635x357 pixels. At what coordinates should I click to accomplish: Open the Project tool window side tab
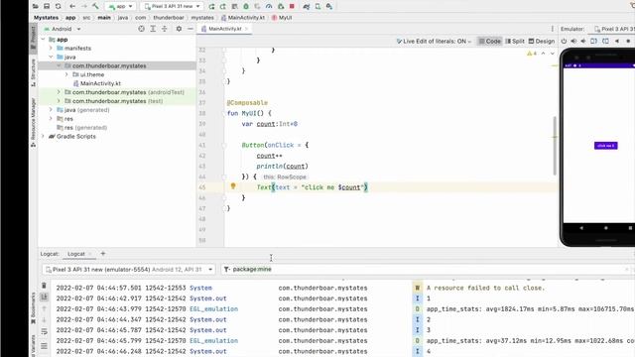point(33,40)
